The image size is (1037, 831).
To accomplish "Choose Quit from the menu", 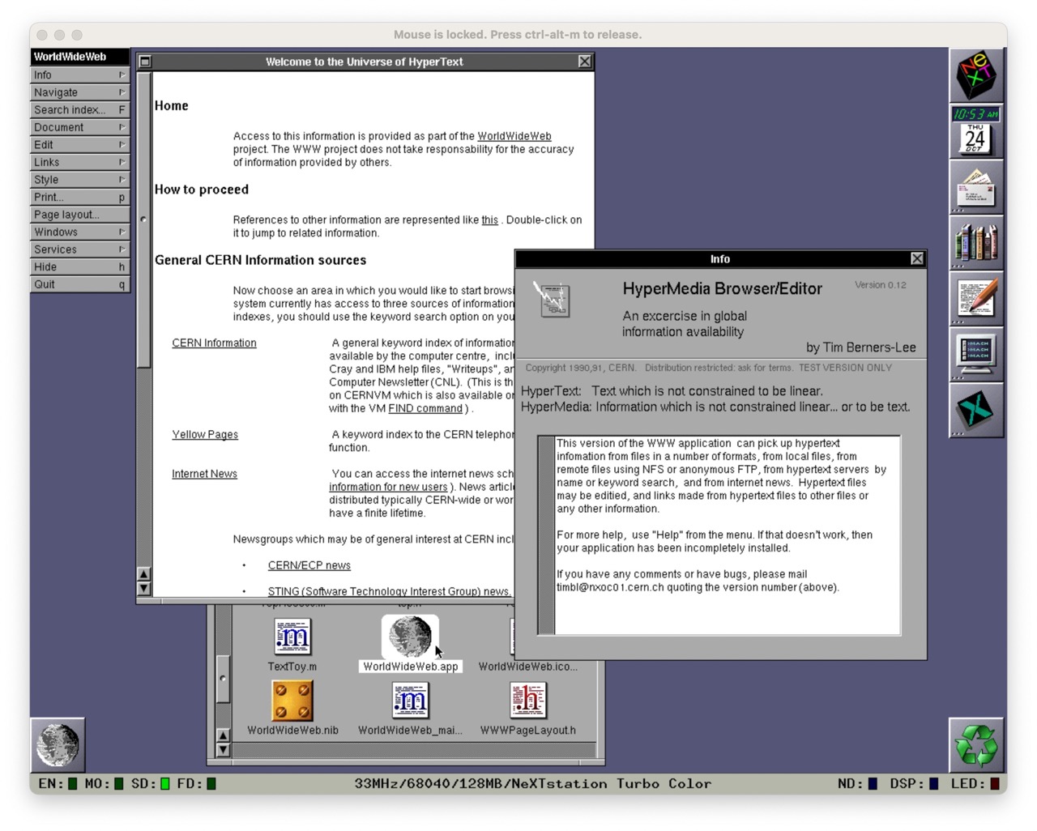I will pyautogui.click(x=79, y=284).
